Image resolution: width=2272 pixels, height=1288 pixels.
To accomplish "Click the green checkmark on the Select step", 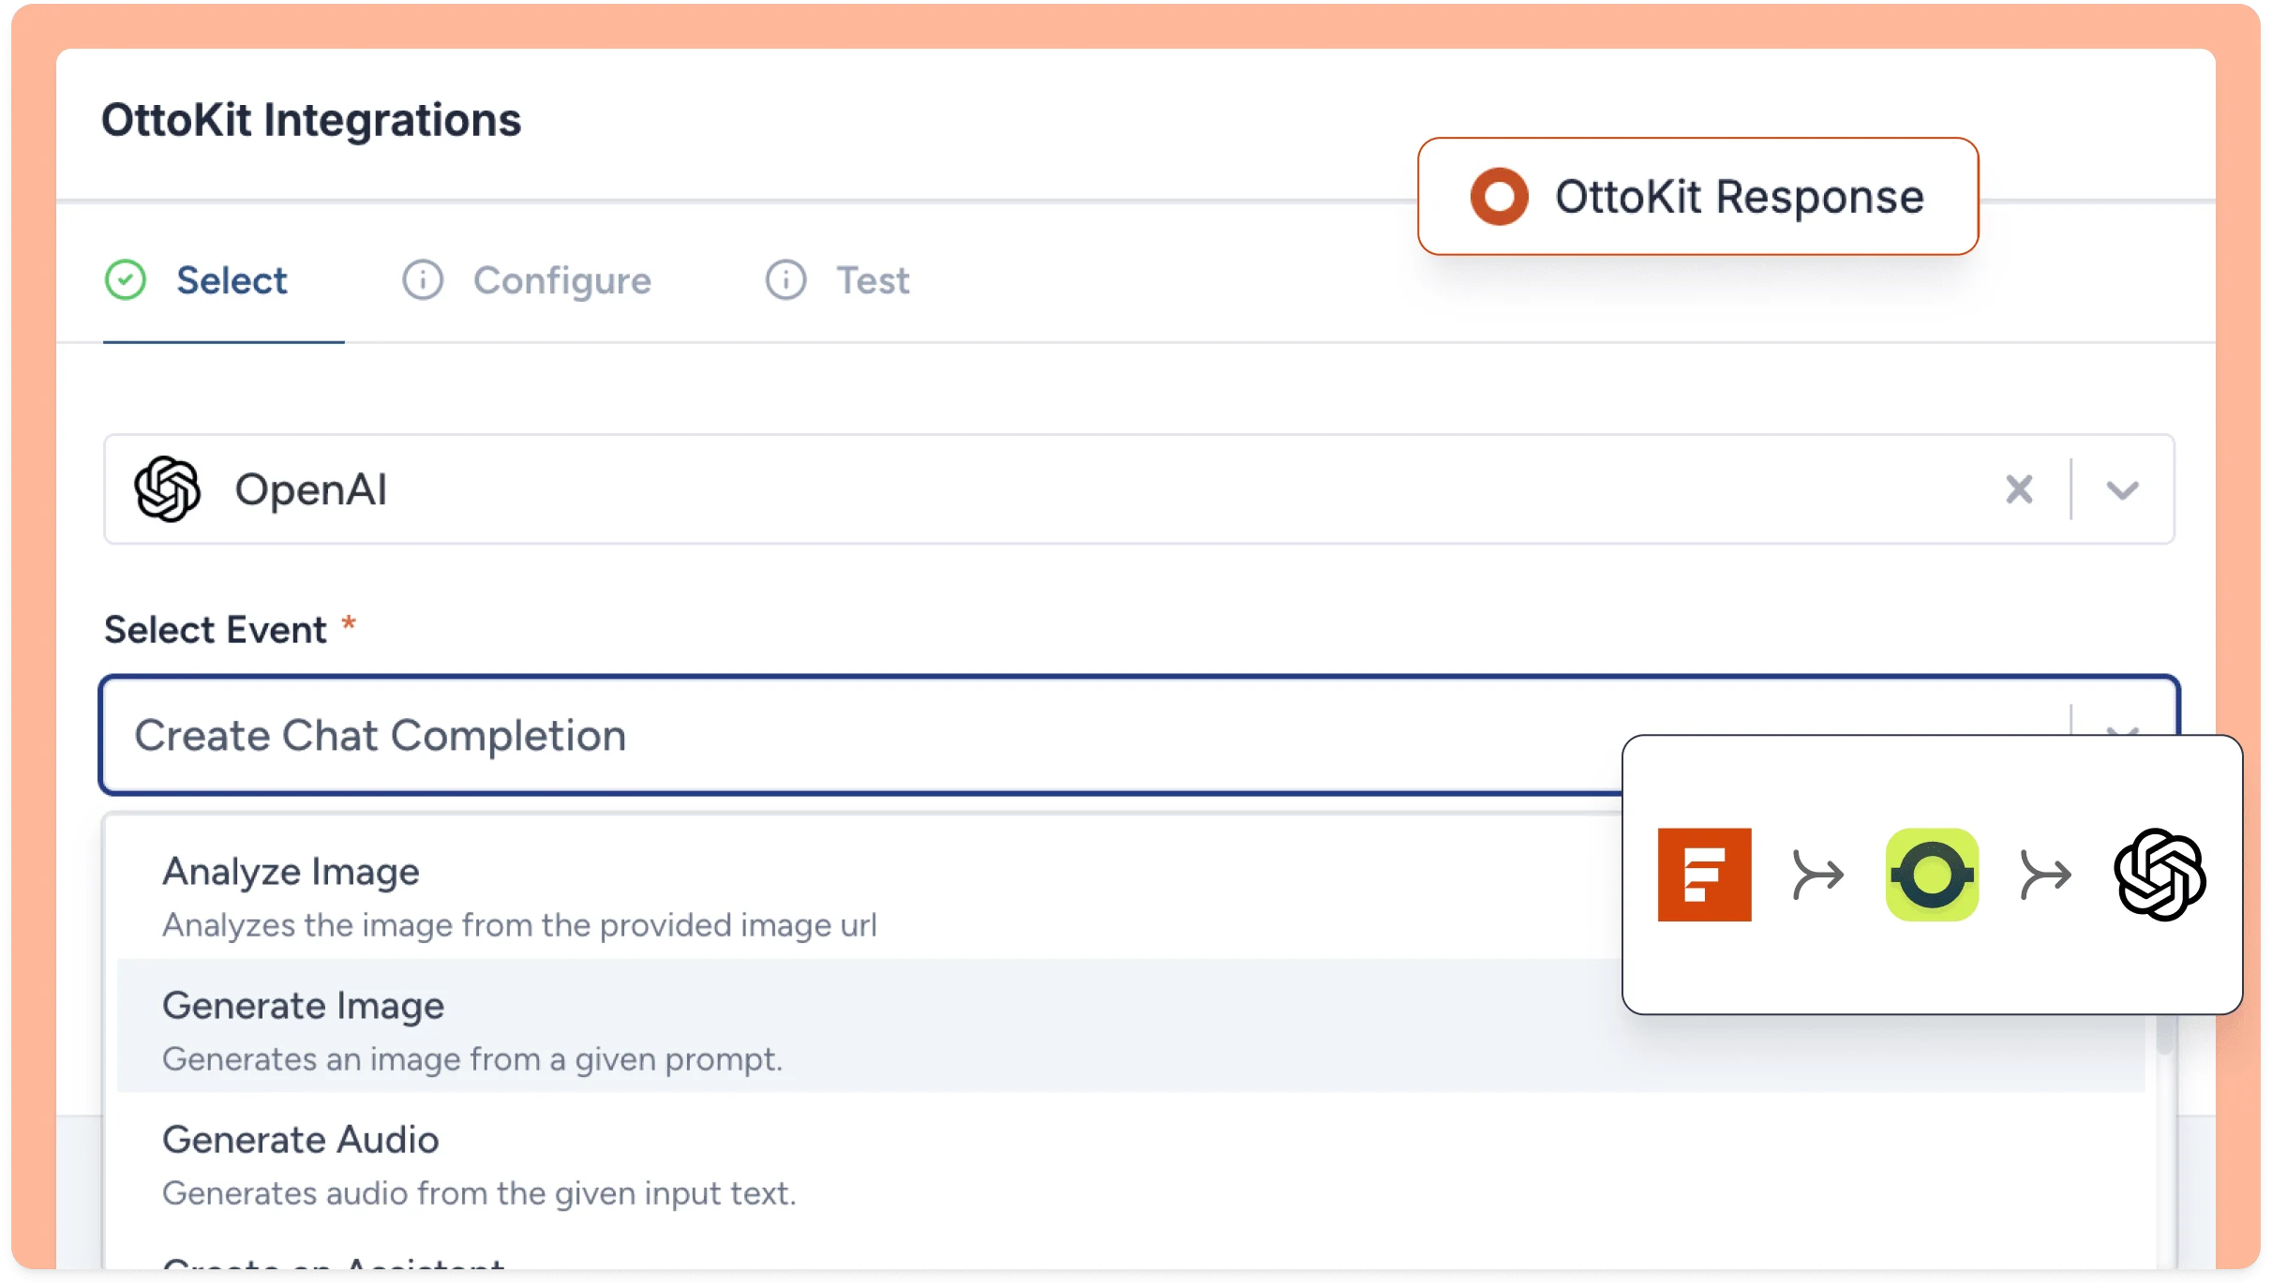I will click(x=125, y=279).
